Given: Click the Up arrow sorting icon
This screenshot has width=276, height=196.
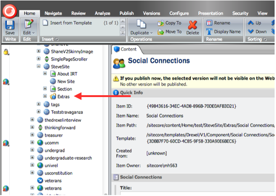Looking at the screenshot, I should [251, 23].
